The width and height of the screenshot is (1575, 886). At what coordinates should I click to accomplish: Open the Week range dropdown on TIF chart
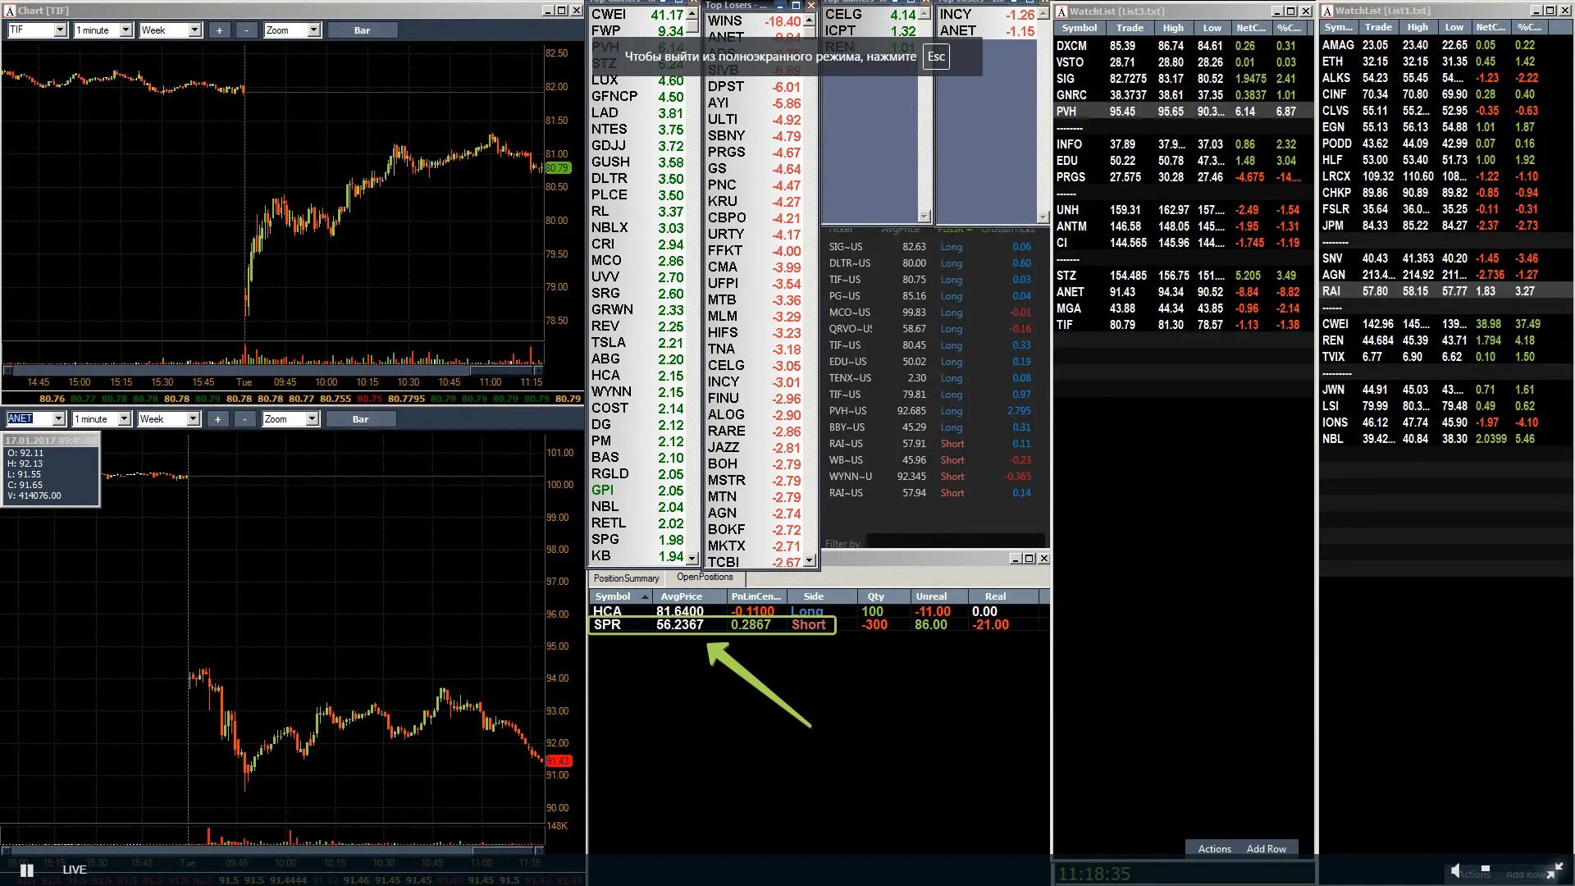194,30
